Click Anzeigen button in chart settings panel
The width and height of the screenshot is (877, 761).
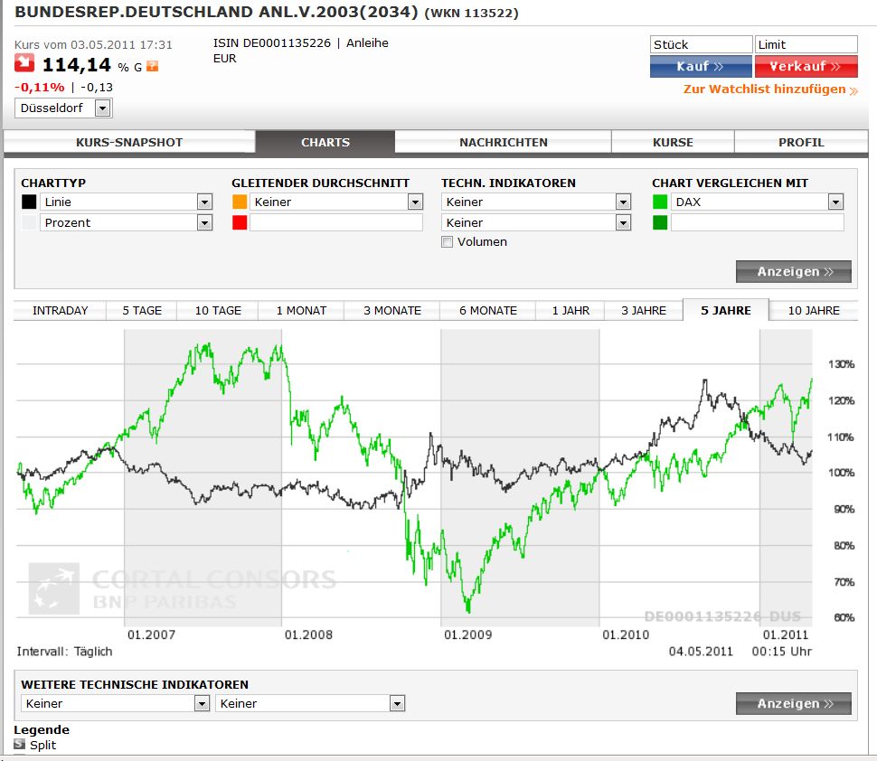(x=794, y=271)
